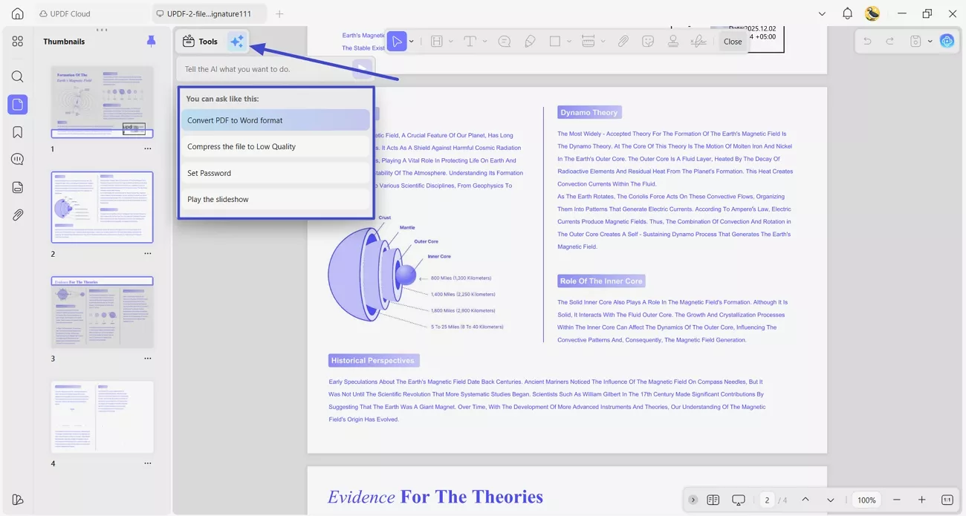Open the bookmarks panel icon
This screenshot has width=966, height=516.
pyautogui.click(x=18, y=132)
